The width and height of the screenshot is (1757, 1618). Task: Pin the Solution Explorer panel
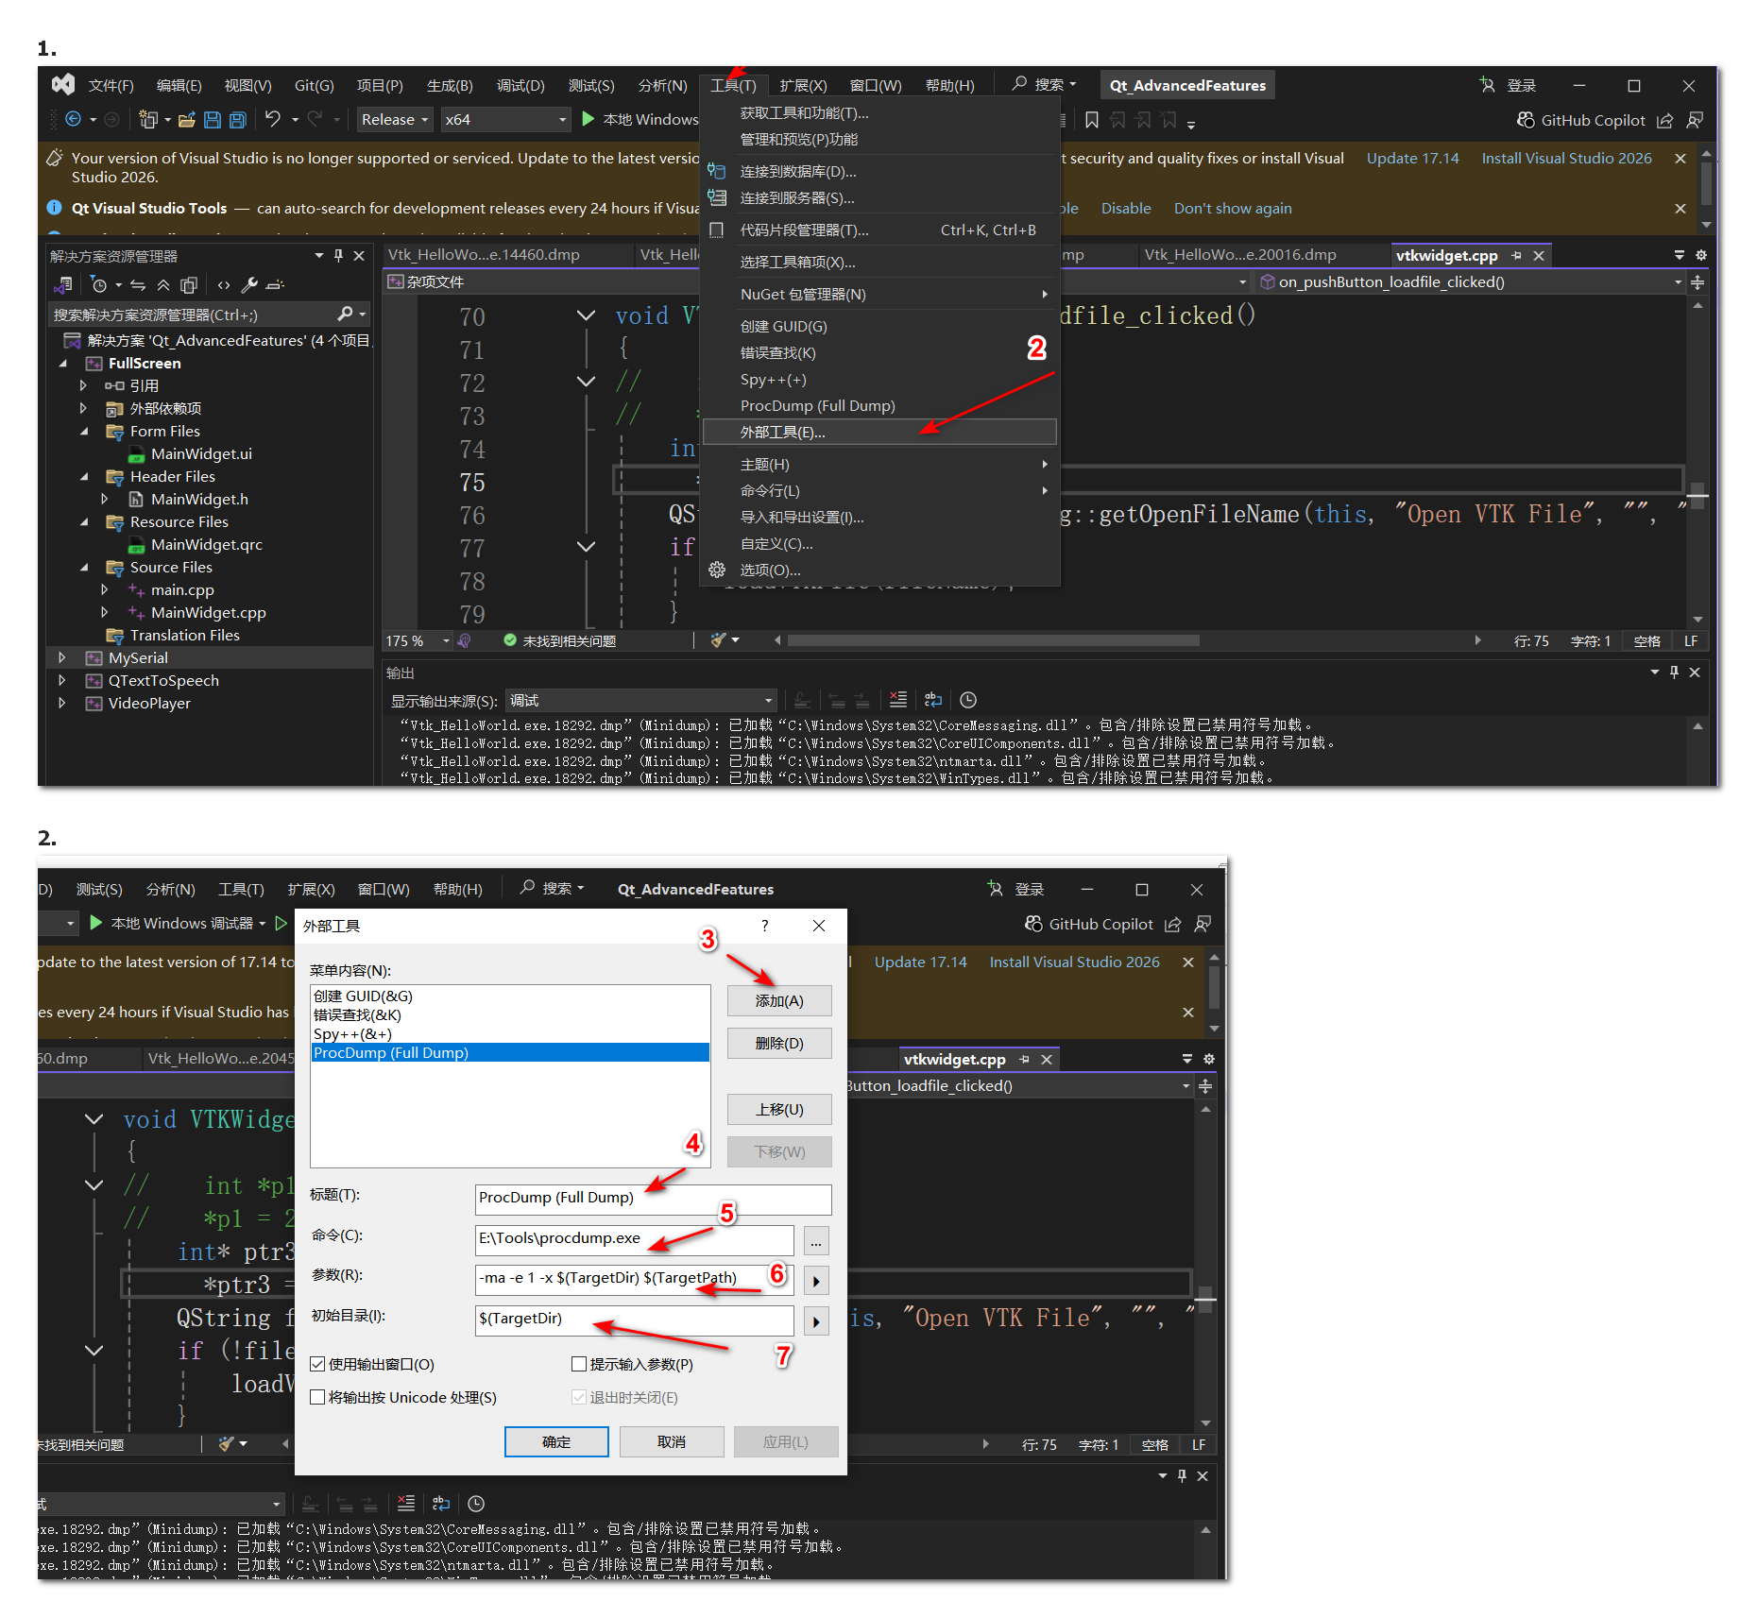[339, 256]
